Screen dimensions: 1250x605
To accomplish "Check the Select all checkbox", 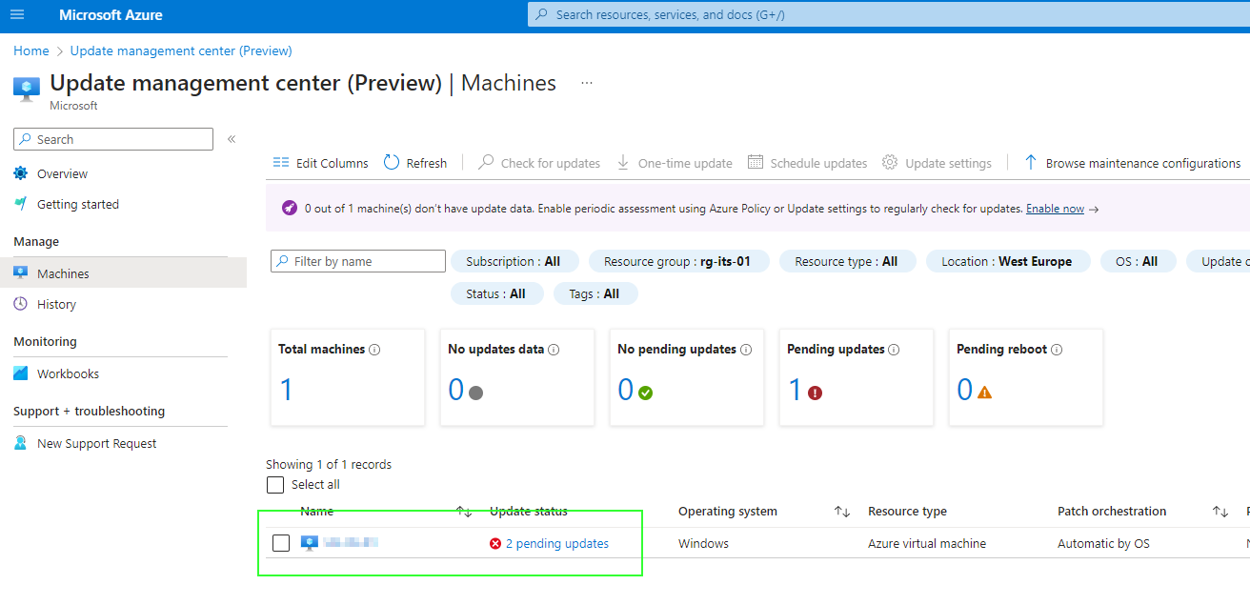I will click(275, 485).
